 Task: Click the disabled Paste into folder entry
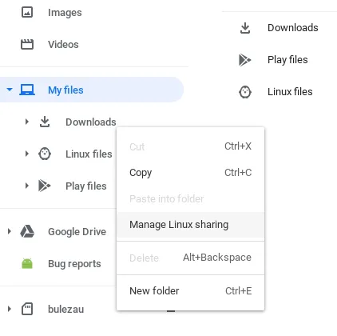191,198
